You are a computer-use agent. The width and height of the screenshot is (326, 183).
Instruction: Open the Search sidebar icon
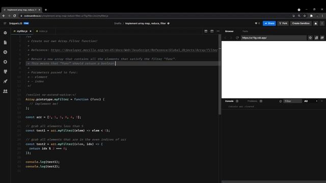5,52
